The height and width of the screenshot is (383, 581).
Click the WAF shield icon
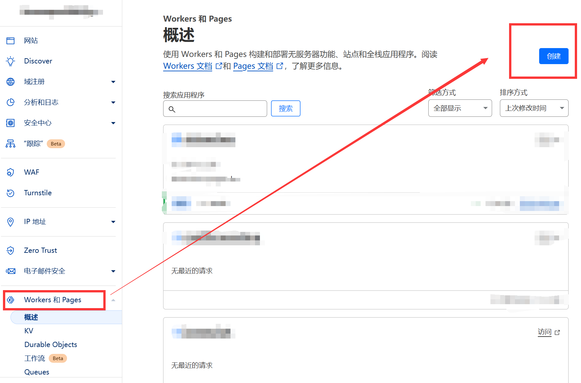[x=10, y=172]
